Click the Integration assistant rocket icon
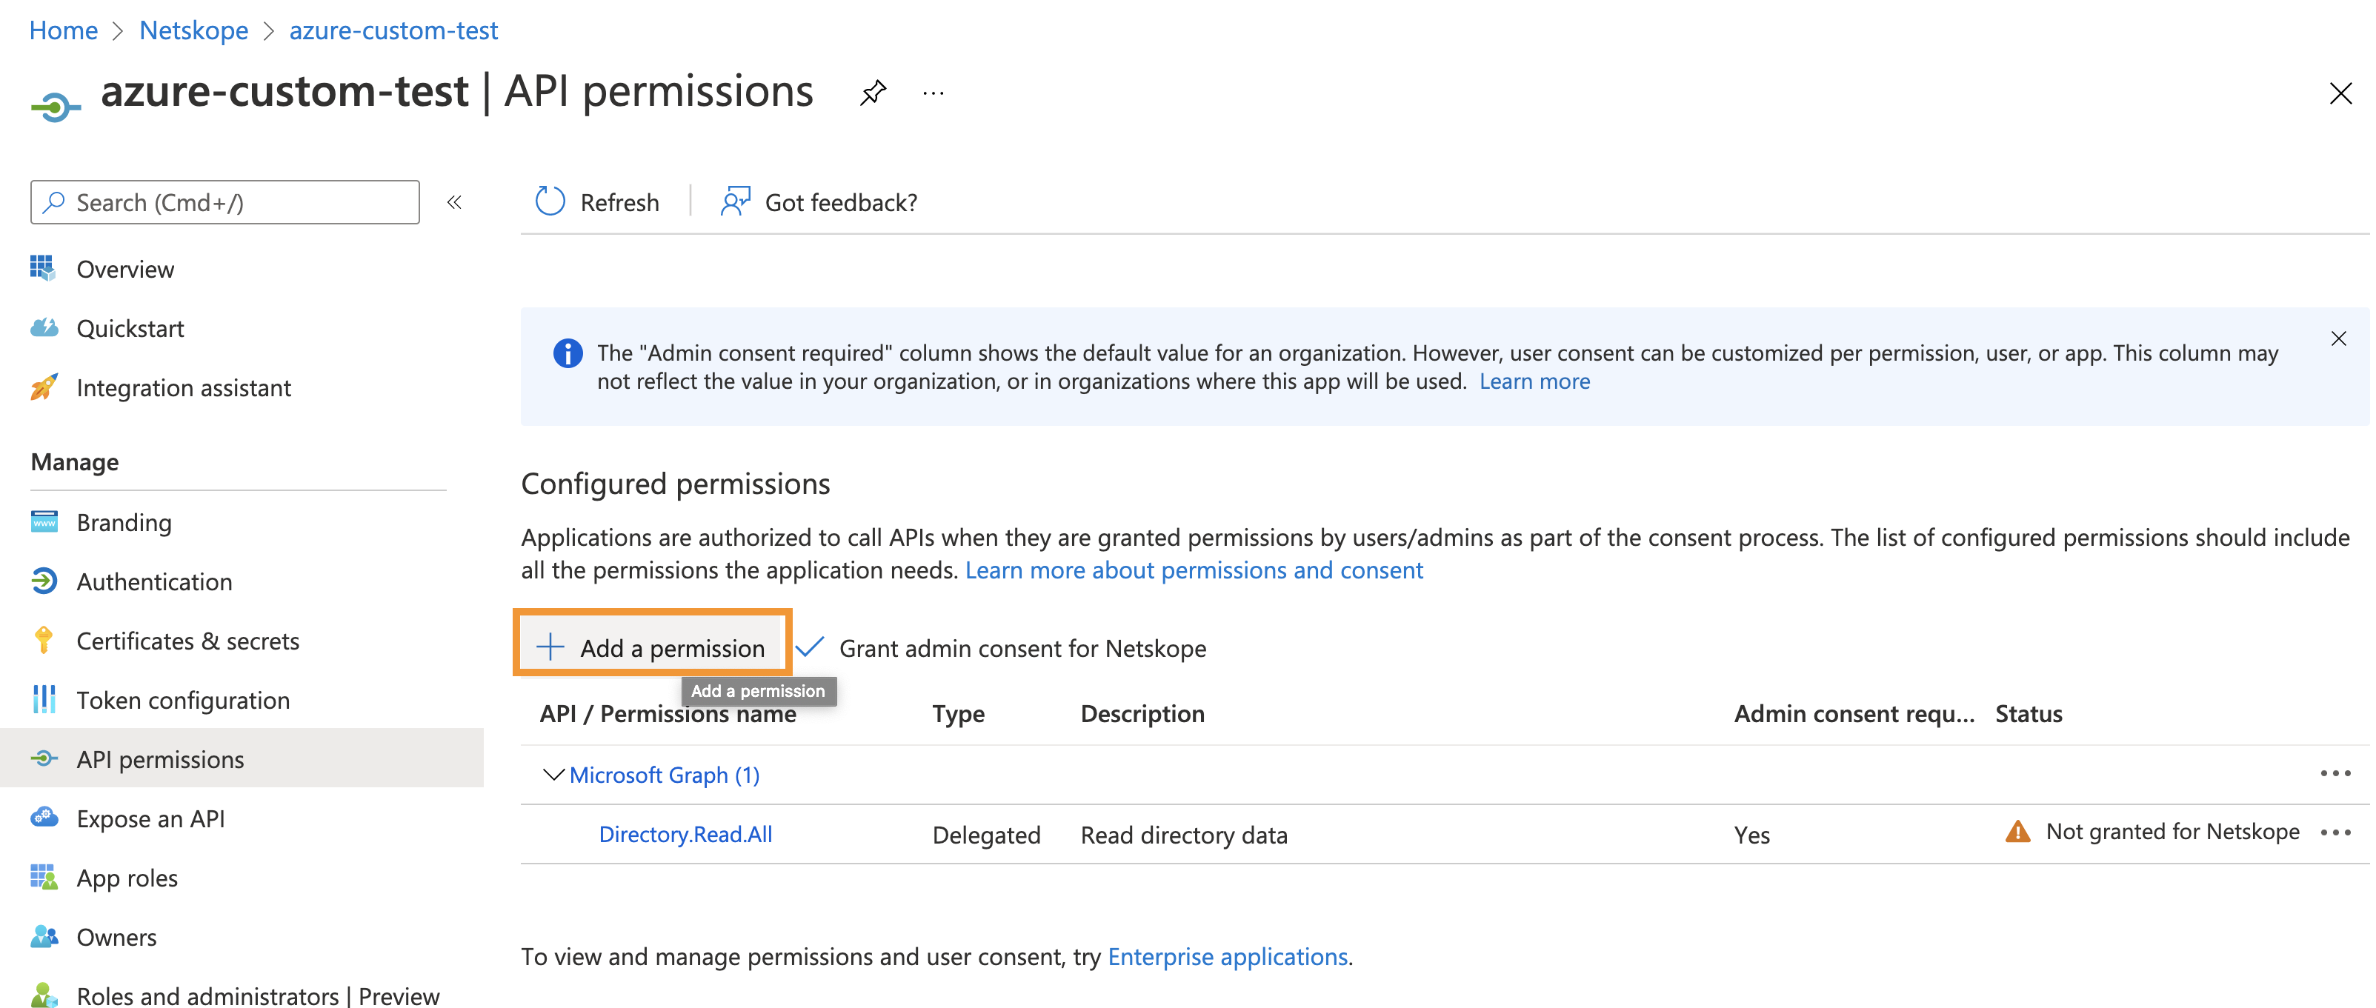 click(x=44, y=387)
